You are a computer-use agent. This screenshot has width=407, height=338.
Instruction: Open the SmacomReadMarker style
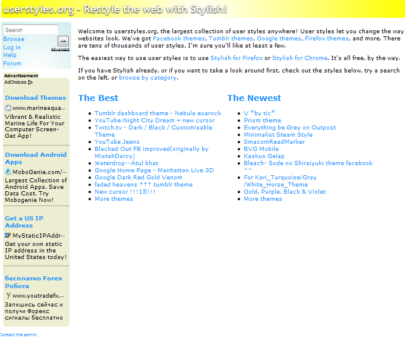pyautogui.click(x=275, y=142)
